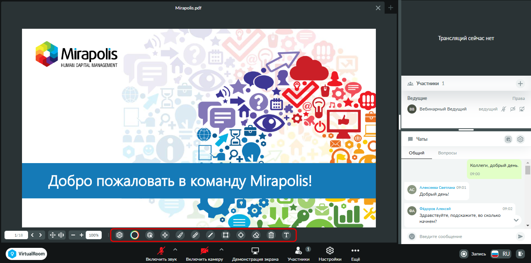Open Участники in the bottom toolbar
The image size is (531, 263).
pyautogui.click(x=298, y=254)
